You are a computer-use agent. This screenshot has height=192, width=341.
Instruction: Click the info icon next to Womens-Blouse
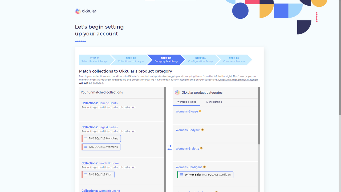pyautogui.click(x=200, y=111)
